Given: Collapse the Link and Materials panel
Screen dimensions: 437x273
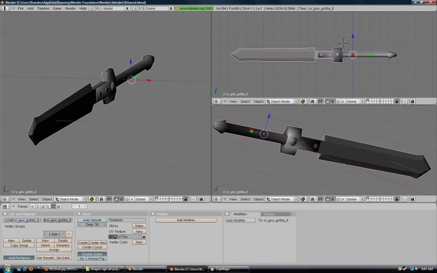Looking at the screenshot, I should click(5, 214).
